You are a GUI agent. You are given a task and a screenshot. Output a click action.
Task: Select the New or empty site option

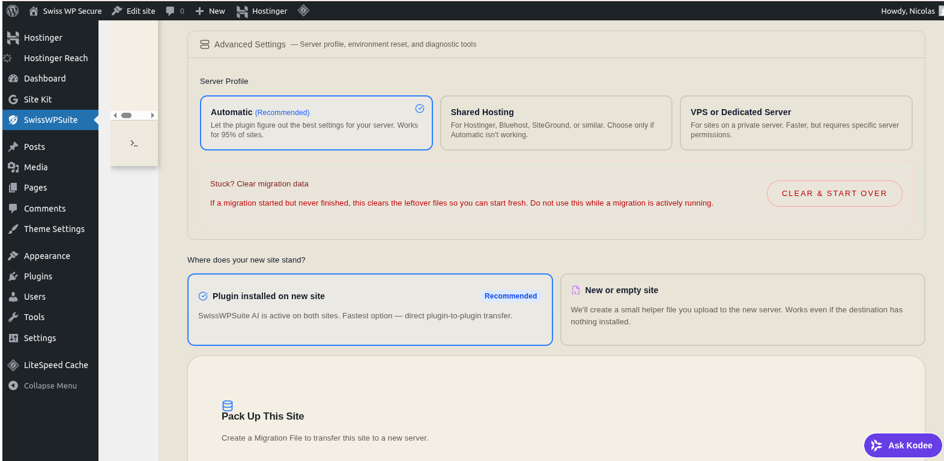[742, 309]
